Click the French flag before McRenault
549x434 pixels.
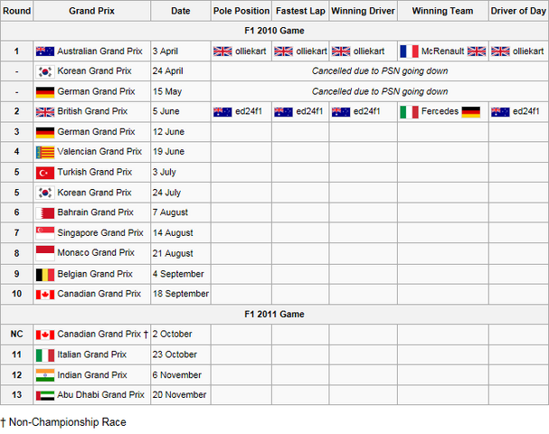click(x=410, y=52)
